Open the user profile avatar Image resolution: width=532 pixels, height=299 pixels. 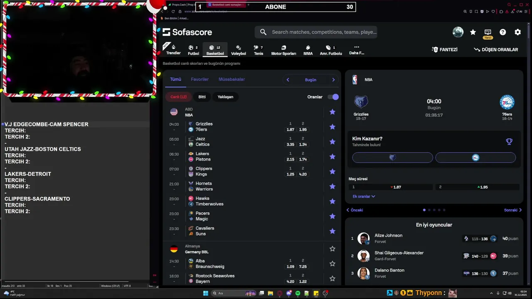click(x=458, y=32)
